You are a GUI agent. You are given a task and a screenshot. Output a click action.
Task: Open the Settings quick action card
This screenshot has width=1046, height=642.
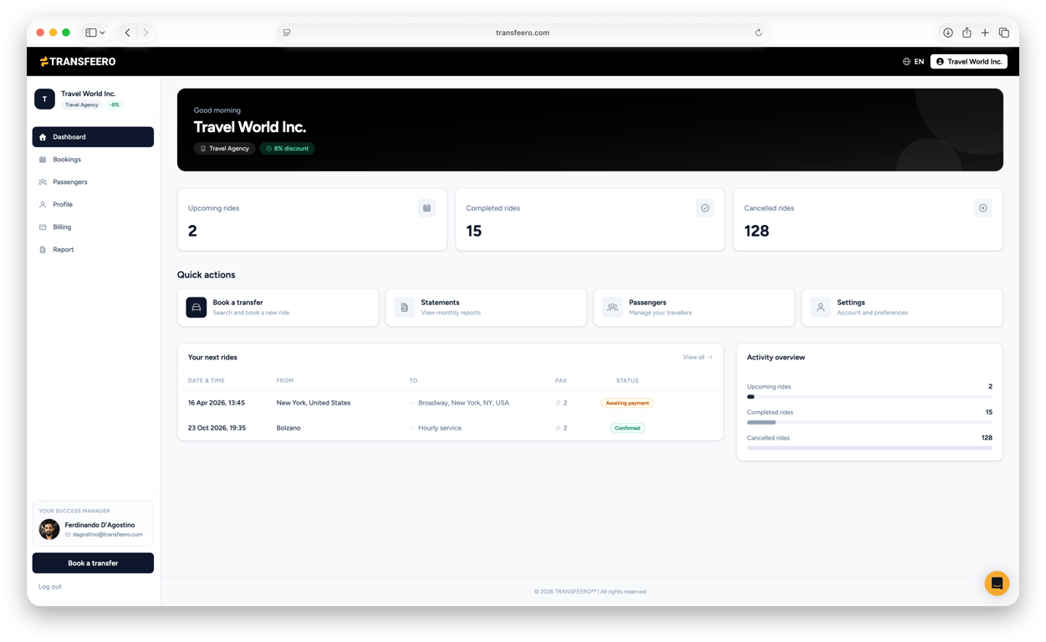point(902,308)
